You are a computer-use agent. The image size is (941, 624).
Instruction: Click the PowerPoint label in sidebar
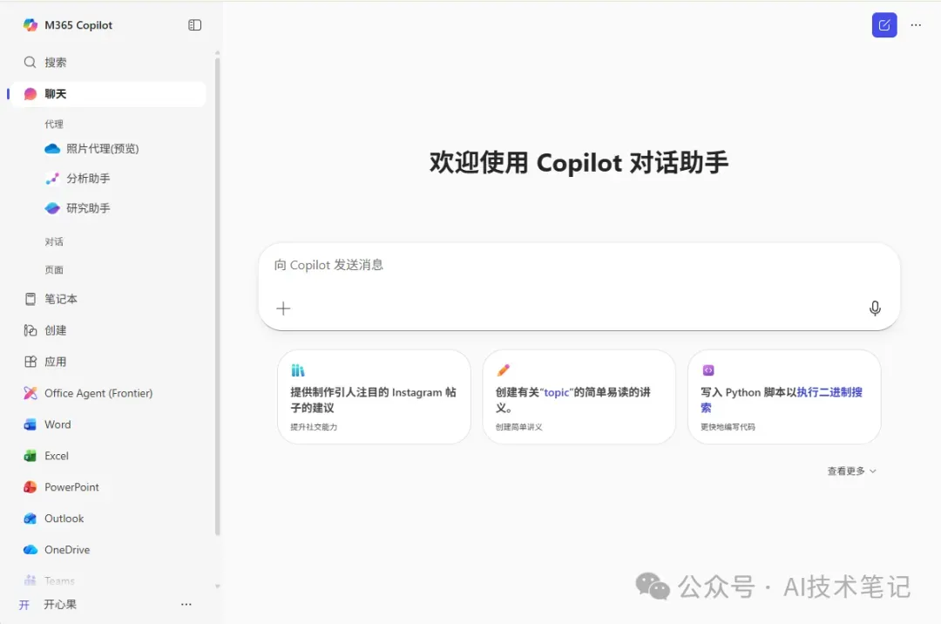click(71, 487)
